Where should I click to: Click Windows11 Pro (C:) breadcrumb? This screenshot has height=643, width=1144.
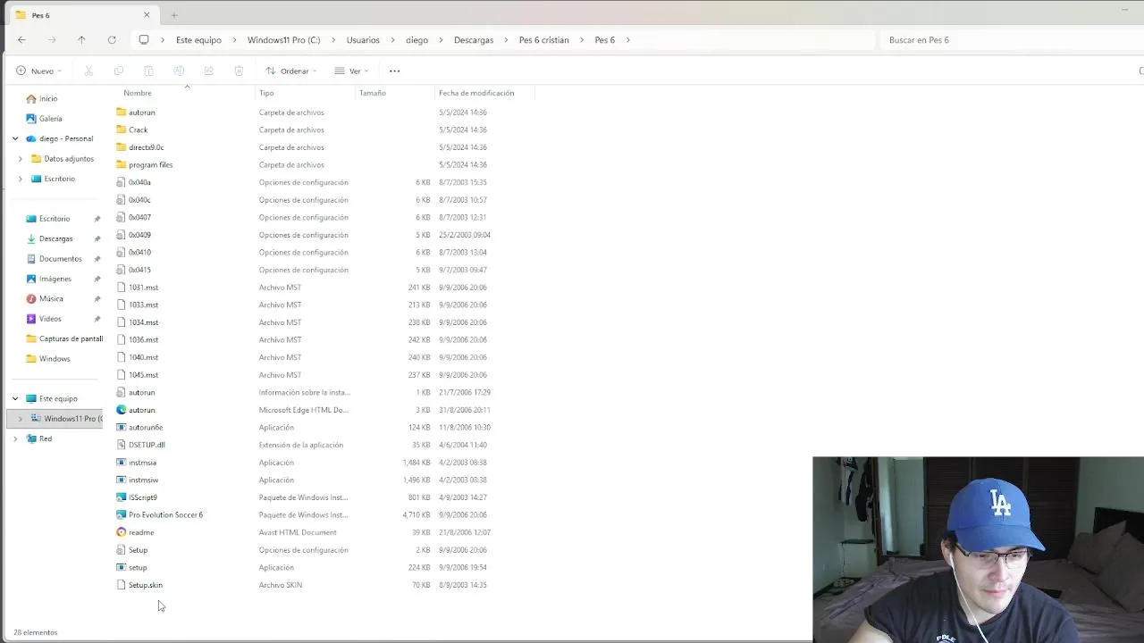point(283,40)
